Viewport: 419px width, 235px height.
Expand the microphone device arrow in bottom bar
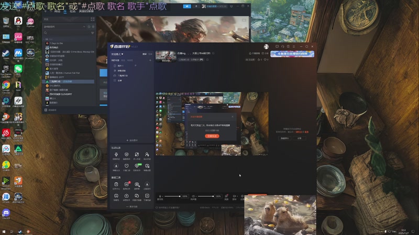point(163,196)
